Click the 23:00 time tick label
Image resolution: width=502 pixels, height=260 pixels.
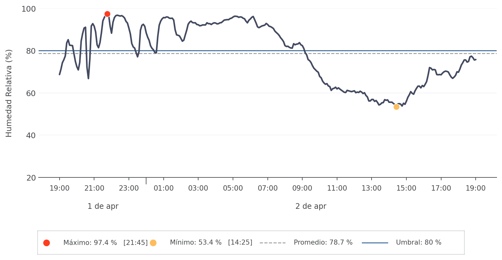[129, 188]
